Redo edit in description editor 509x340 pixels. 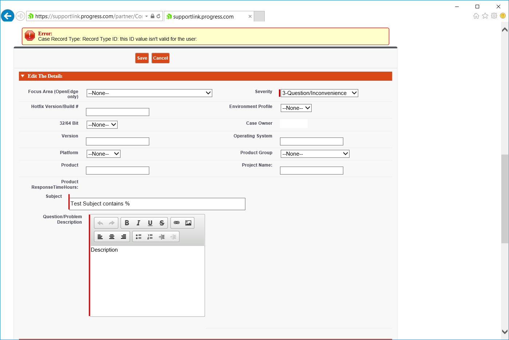(112, 223)
